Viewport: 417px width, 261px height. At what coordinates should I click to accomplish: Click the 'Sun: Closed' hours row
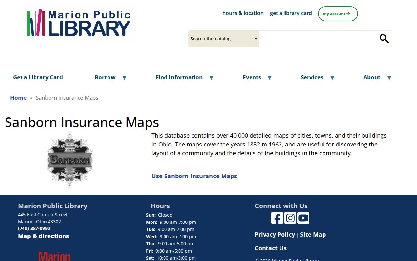159,215
